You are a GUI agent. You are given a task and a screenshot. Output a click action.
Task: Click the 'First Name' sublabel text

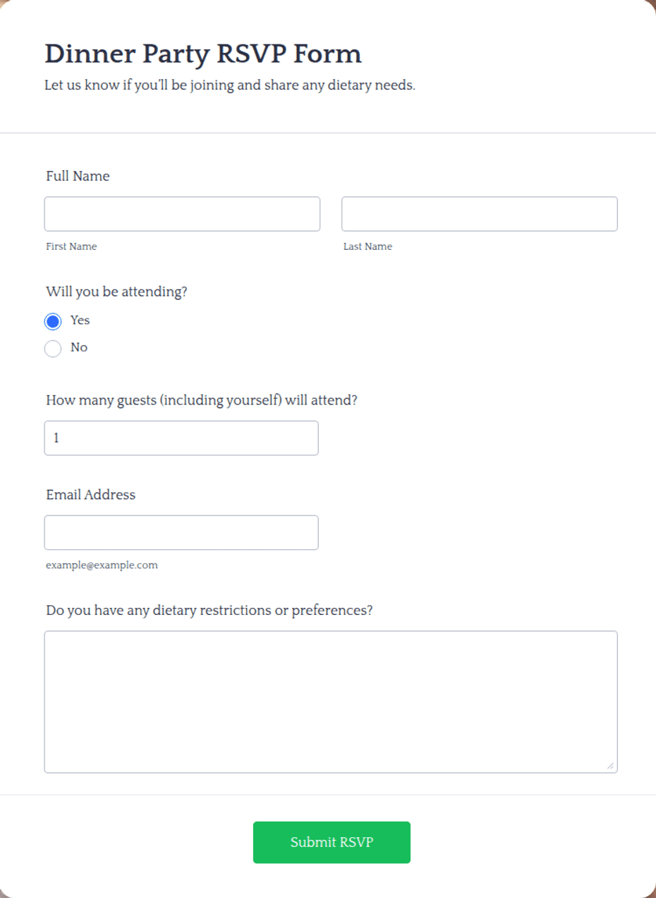coord(71,246)
